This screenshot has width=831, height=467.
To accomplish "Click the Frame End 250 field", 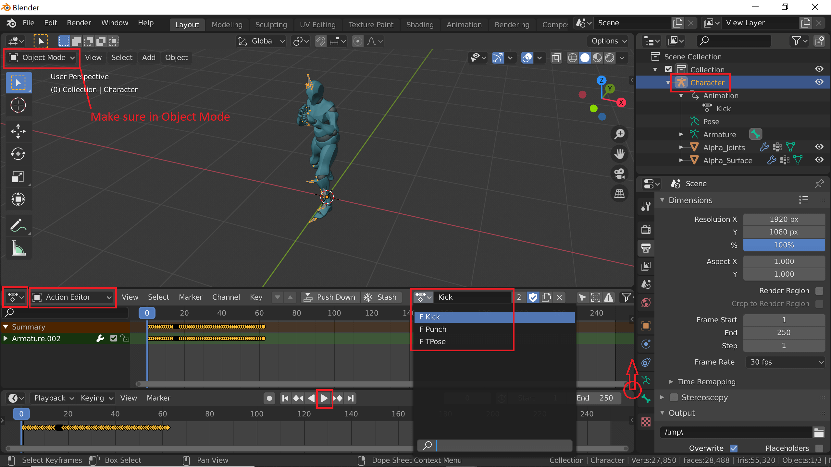I will [x=784, y=332].
